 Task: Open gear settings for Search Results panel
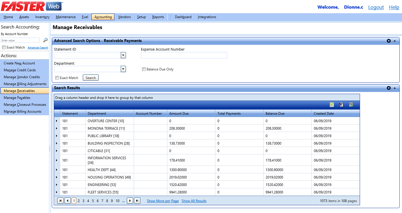click(389, 88)
